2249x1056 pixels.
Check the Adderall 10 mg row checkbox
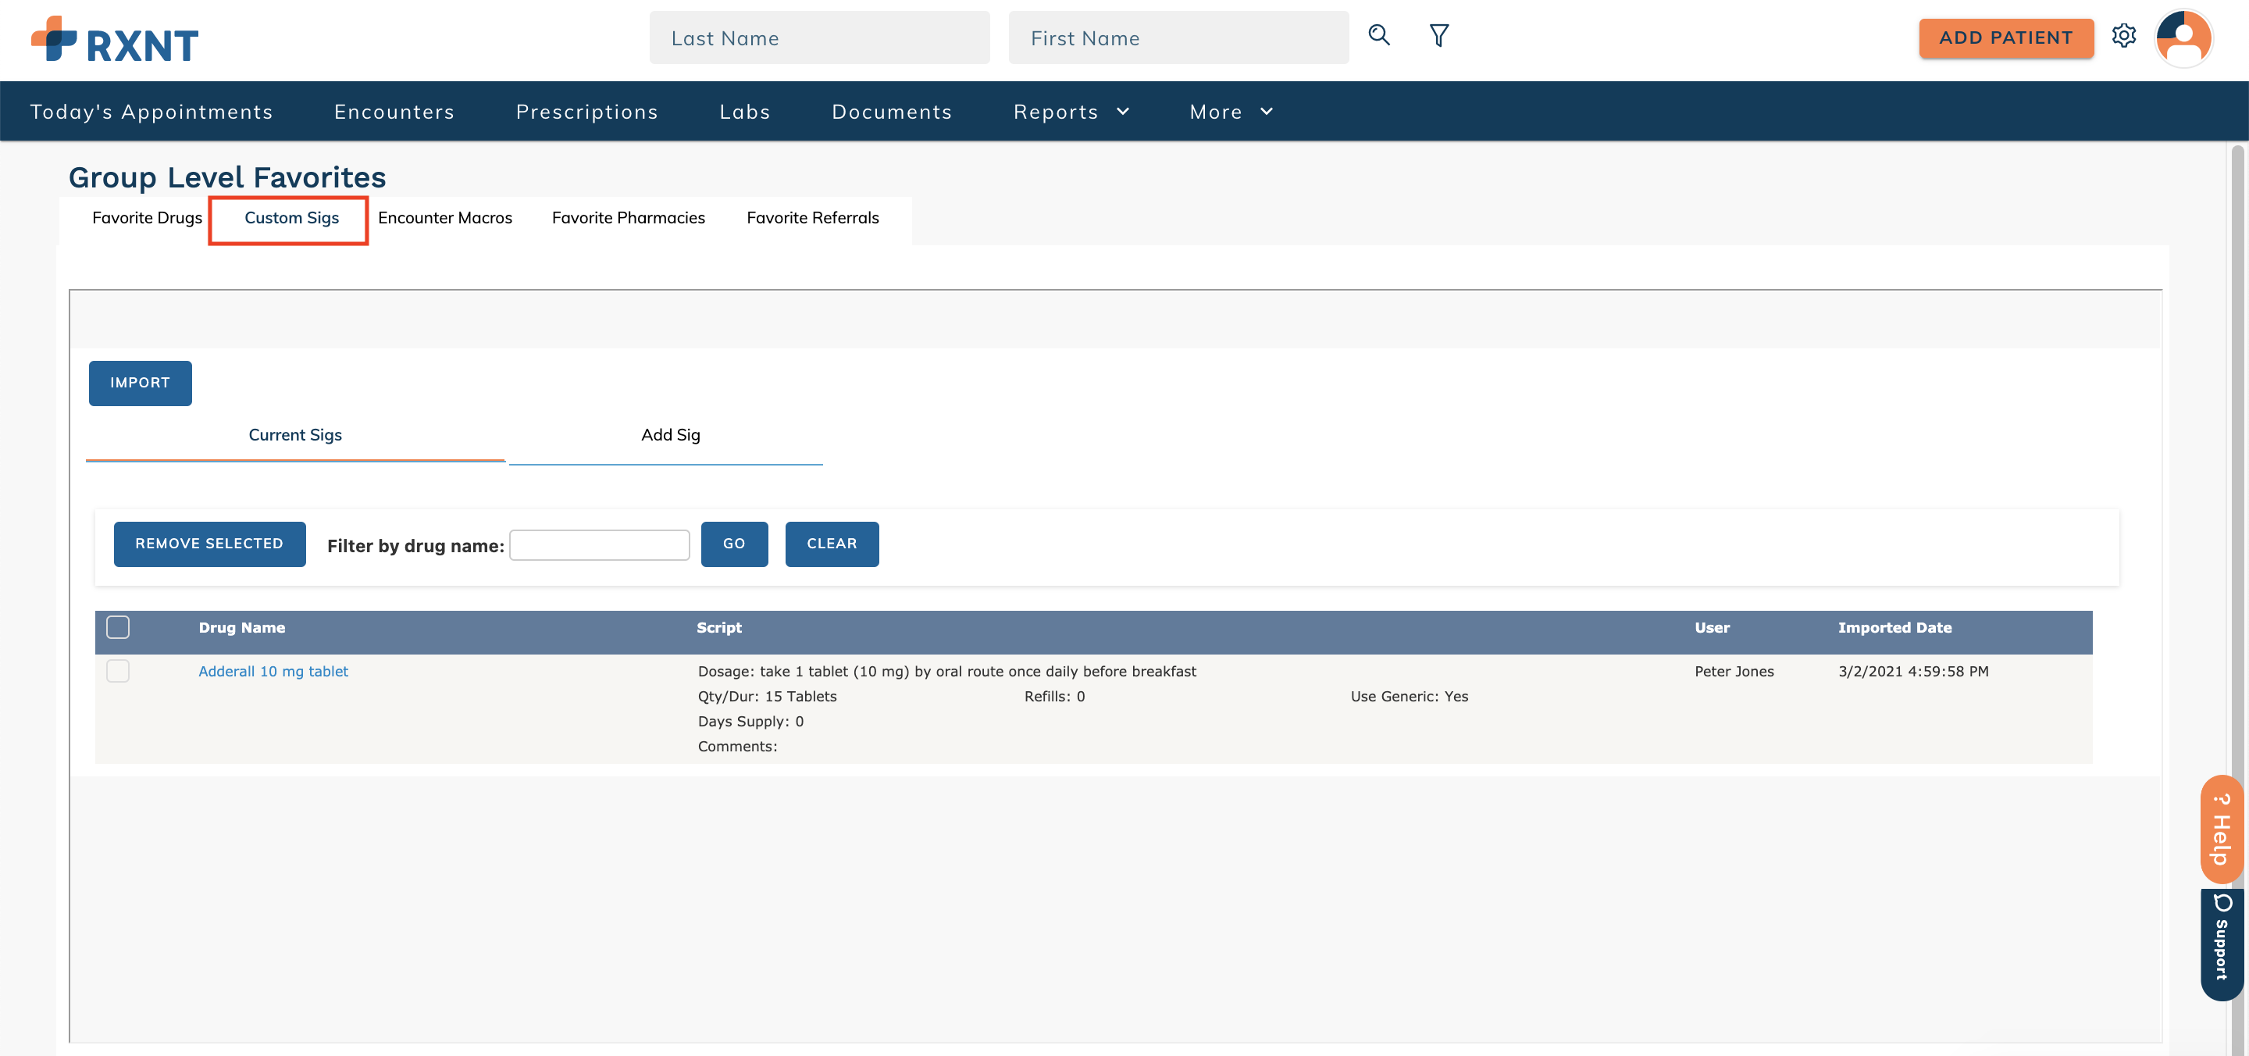(x=118, y=671)
